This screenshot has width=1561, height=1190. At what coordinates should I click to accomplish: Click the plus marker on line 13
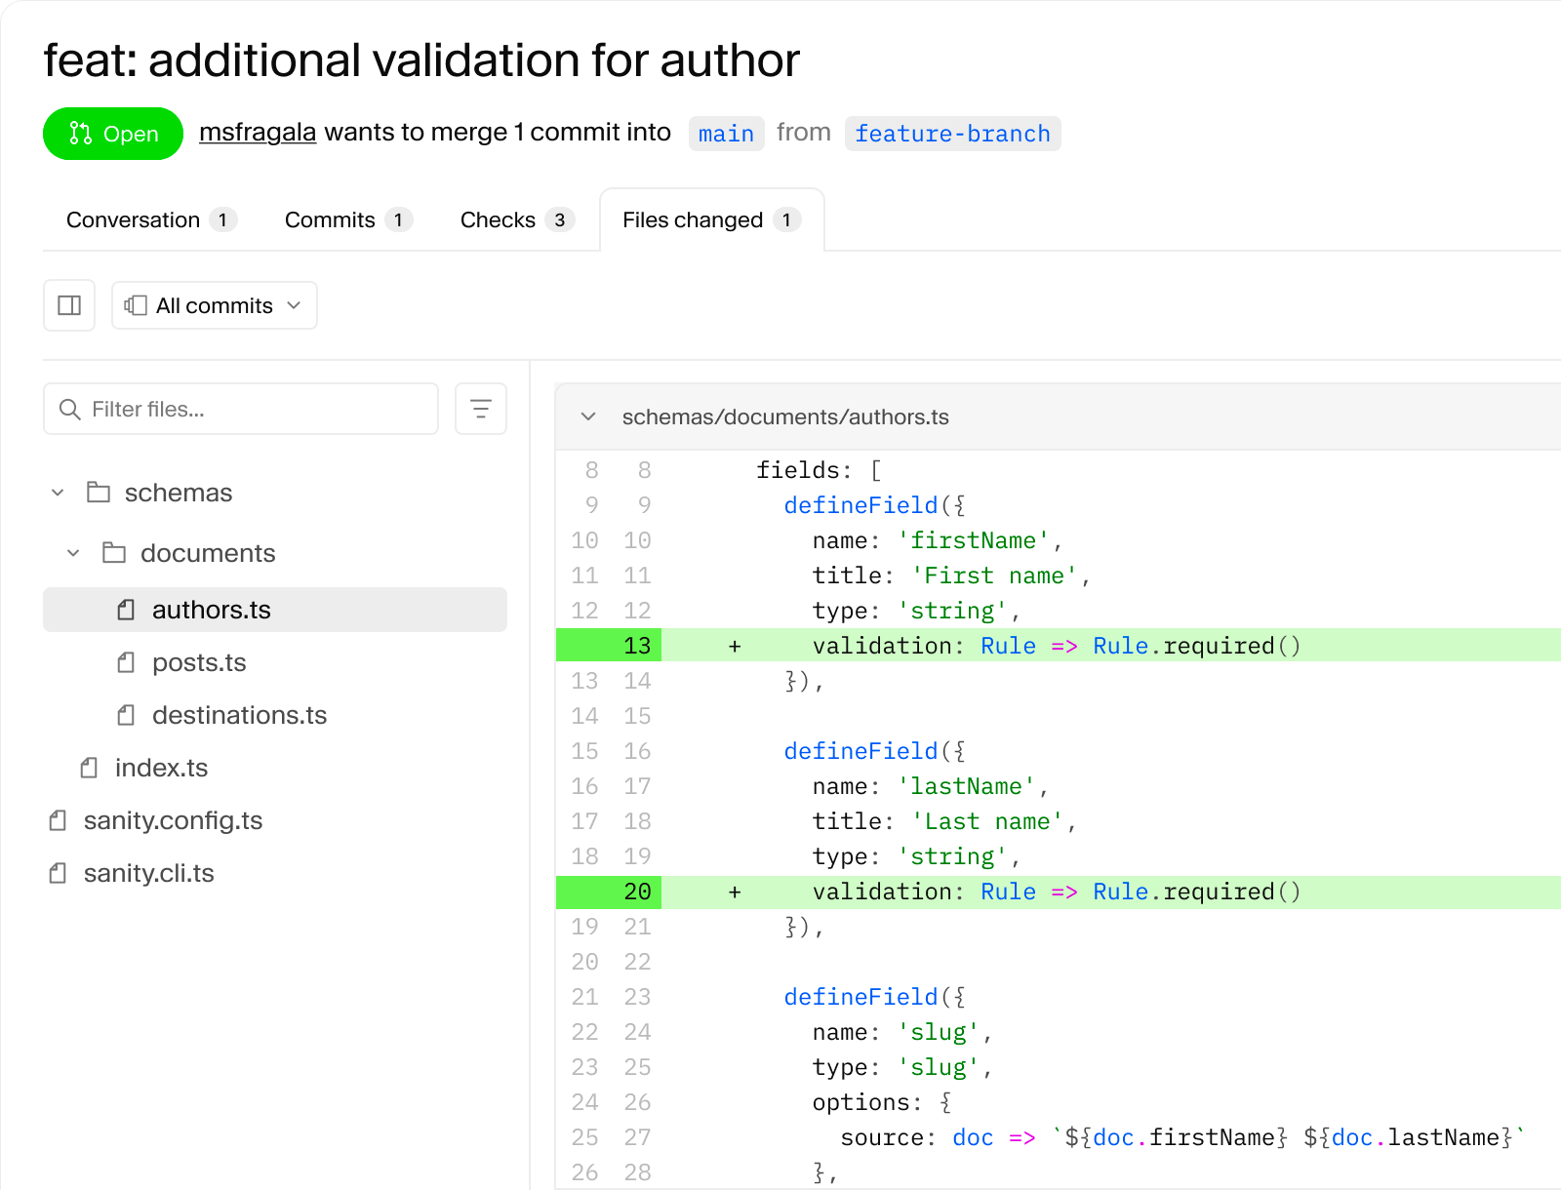pos(735,646)
